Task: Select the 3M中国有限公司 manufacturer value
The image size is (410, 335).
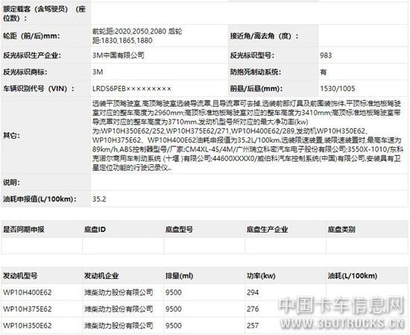Action: pos(119,55)
